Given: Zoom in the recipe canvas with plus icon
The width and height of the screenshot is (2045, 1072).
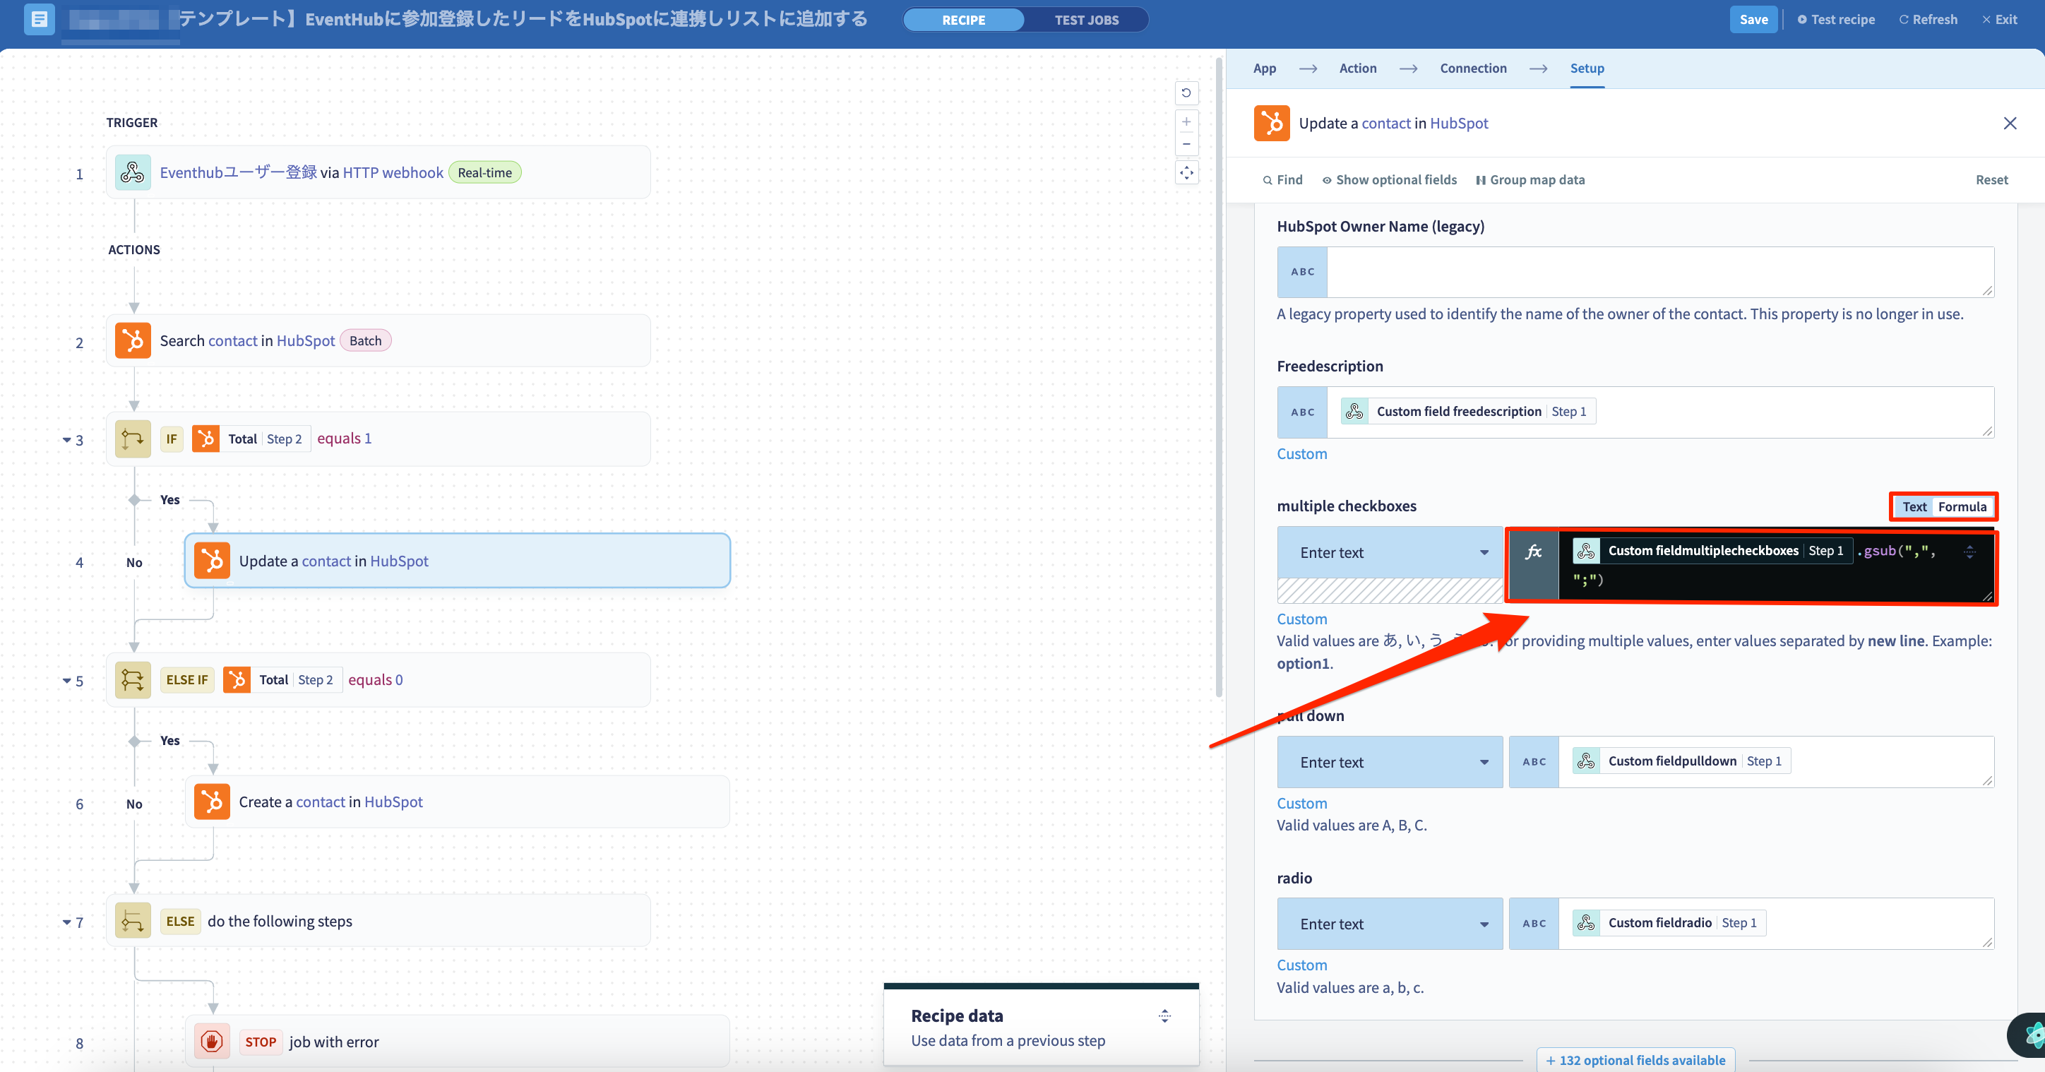Looking at the screenshot, I should (1186, 121).
